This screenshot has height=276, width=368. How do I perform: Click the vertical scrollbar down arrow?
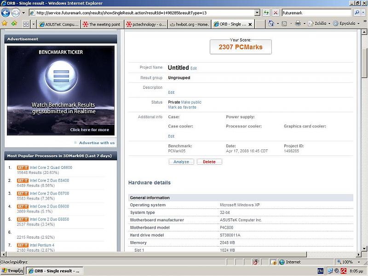(364, 248)
